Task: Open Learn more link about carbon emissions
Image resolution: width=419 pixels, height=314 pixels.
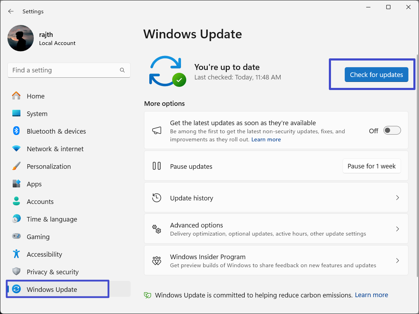Action: coord(371,295)
